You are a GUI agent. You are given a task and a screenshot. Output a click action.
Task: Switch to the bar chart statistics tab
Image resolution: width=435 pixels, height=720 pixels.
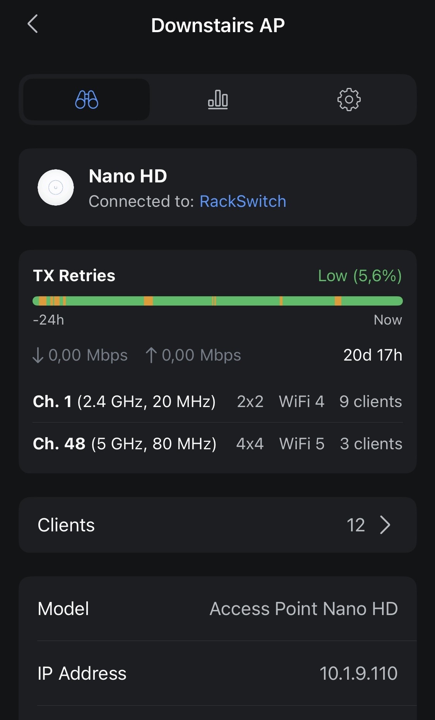pyautogui.click(x=218, y=100)
